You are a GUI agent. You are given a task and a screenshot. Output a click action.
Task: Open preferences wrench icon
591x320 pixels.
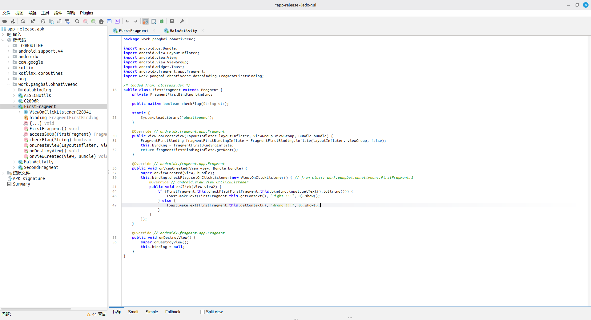tap(182, 22)
